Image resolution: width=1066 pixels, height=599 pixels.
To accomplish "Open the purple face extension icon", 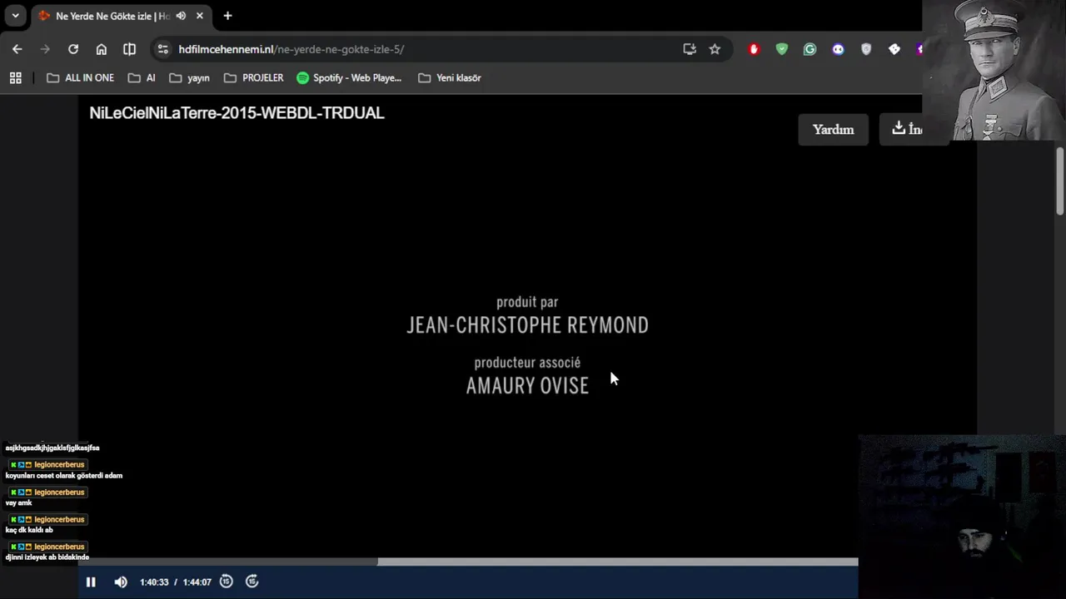I will coord(838,49).
